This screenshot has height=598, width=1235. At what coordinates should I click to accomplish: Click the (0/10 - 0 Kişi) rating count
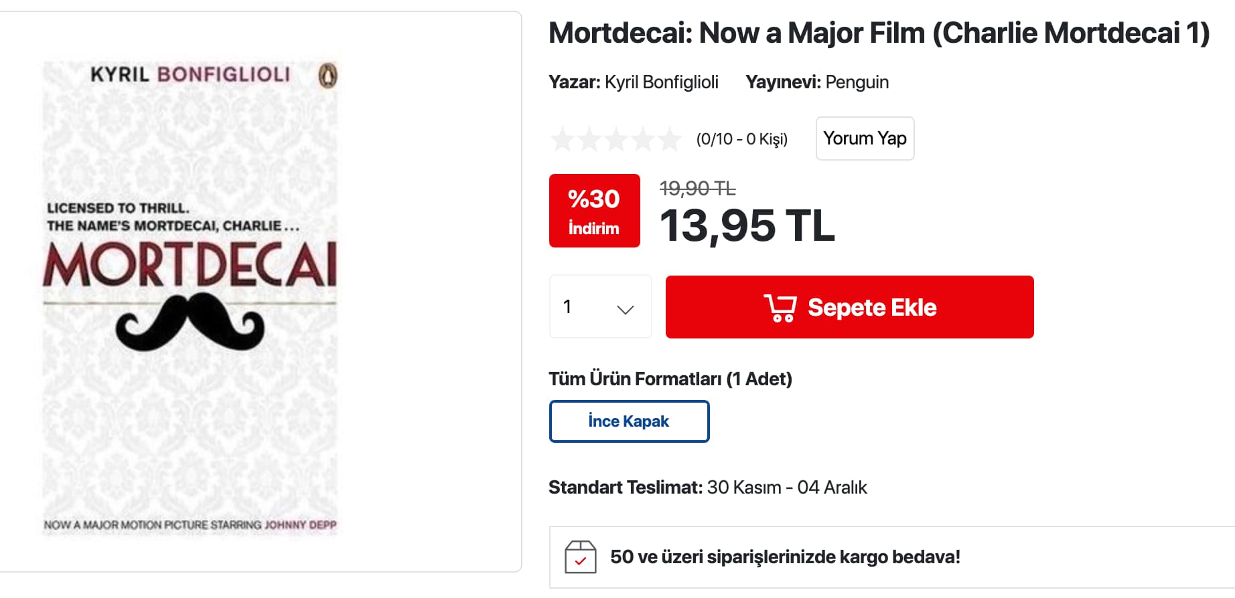click(x=741, y=139)
